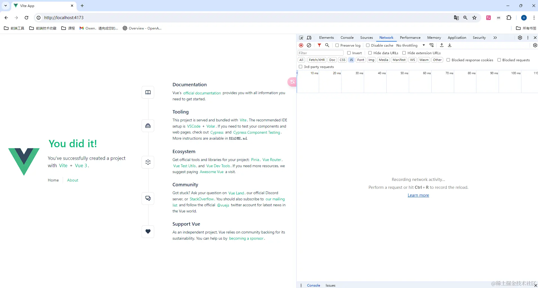Click the Support Vue heart icon
The image size is (538, 288).
(148, 232)
